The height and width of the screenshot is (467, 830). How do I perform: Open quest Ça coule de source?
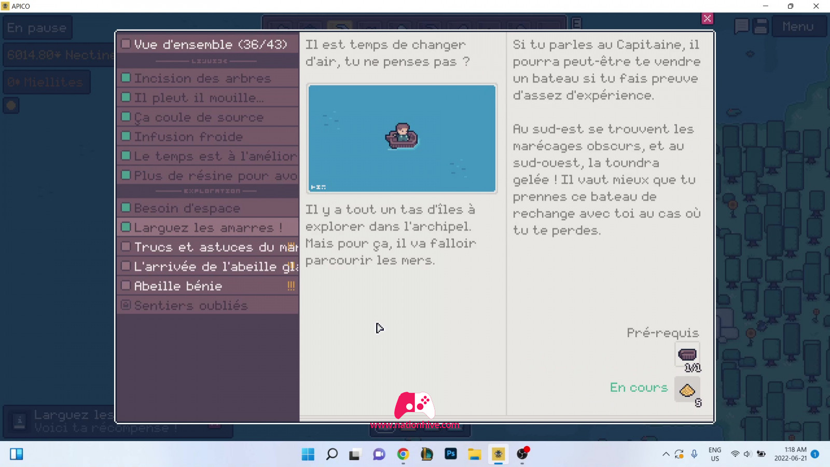pos(208,117)
